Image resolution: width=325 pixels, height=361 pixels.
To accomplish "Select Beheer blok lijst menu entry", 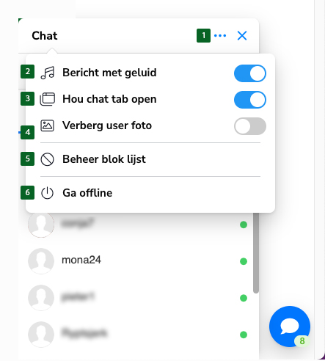I will (150, 159).
